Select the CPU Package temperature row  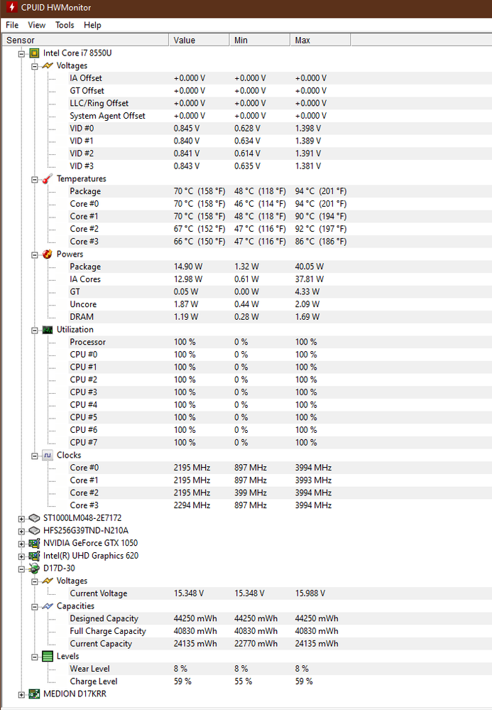point(85,192)
